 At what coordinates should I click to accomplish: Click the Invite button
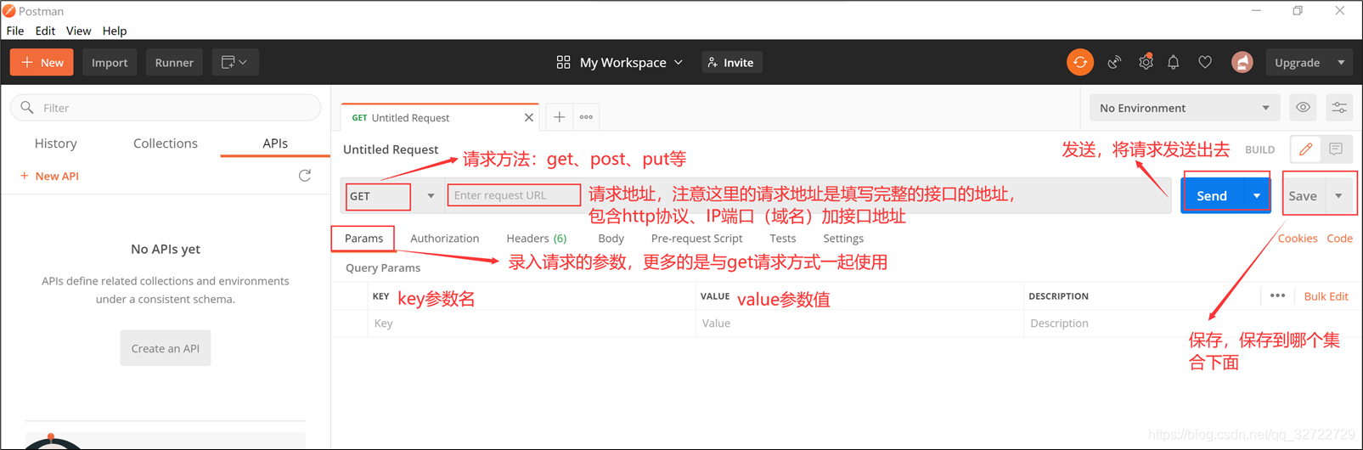(x=731, y=62)
